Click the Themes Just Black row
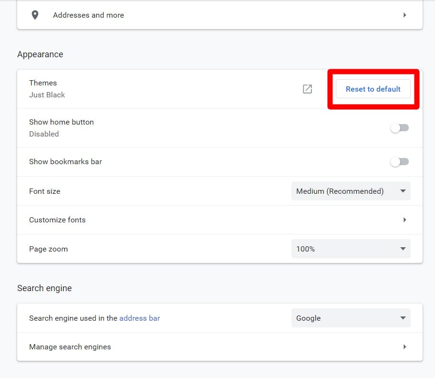 tap(220, 89)
